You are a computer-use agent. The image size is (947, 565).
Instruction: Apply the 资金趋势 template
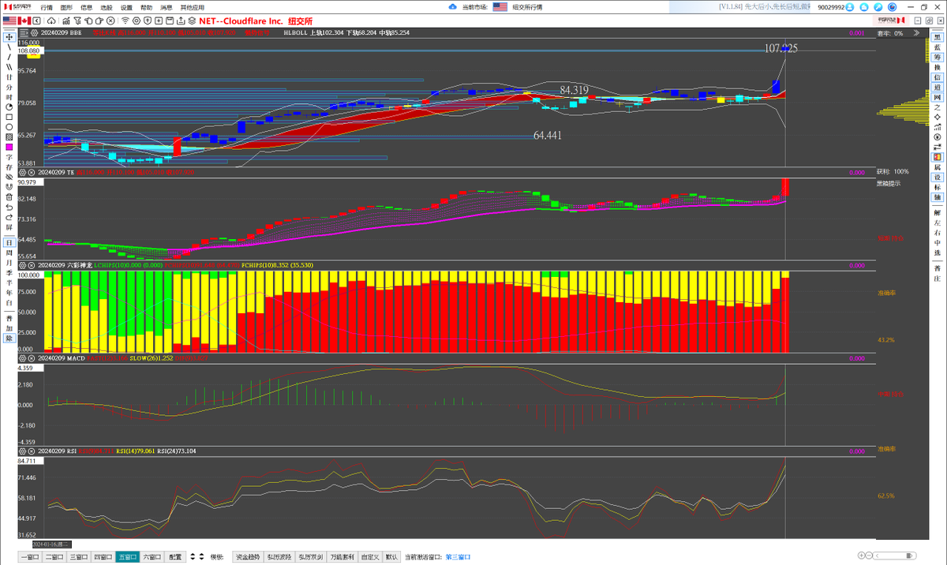click(247, 556)
